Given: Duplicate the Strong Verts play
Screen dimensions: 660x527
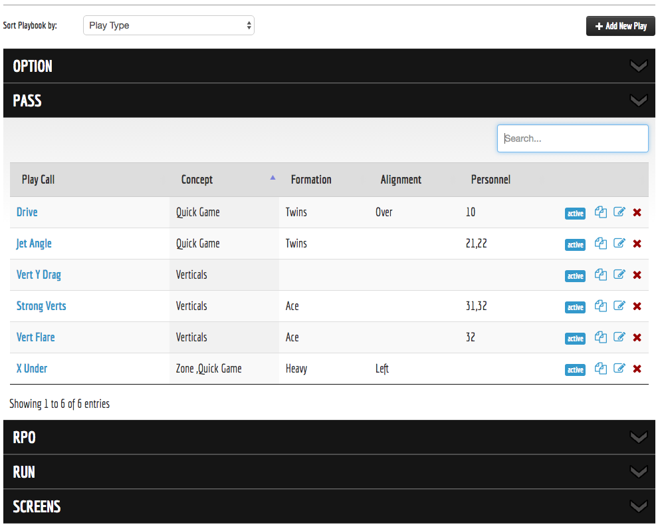Looking at the screenshot, I should pyautogui.click(x=601, y=306).
